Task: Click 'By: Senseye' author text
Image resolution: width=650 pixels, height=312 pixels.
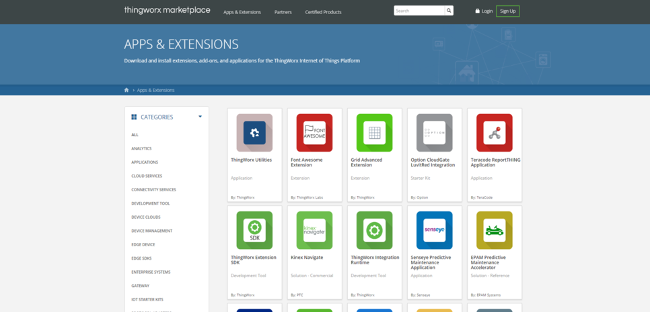Action: tap(421, 295)
